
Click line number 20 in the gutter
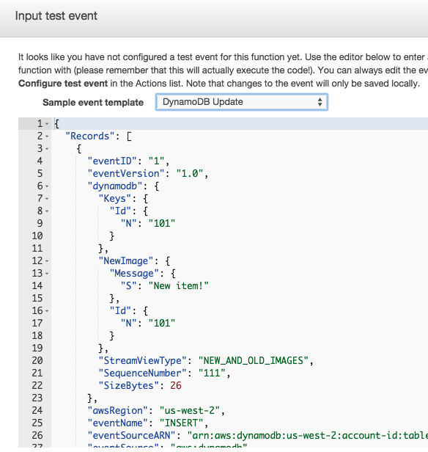(37, 360)
